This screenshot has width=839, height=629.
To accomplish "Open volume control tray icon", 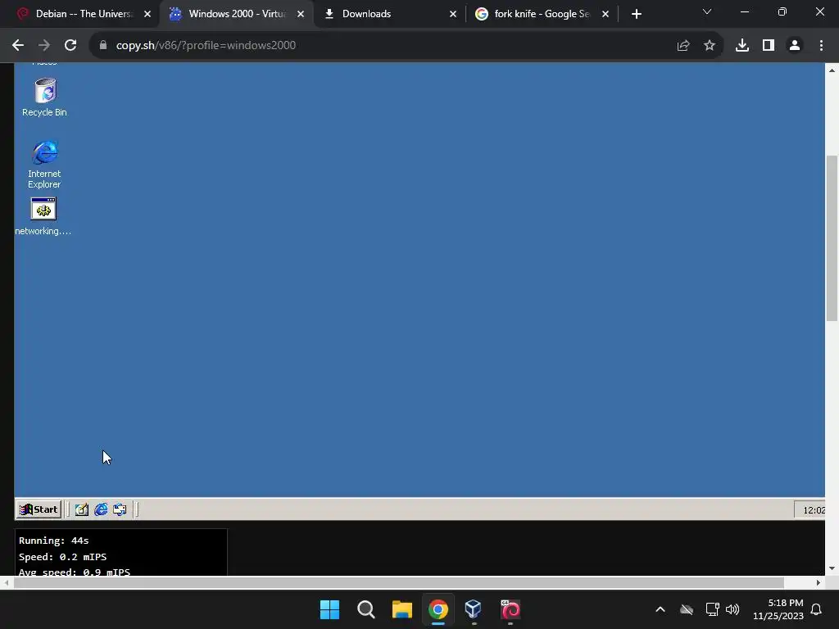I will pyautogui.click(x=732, y=609).
